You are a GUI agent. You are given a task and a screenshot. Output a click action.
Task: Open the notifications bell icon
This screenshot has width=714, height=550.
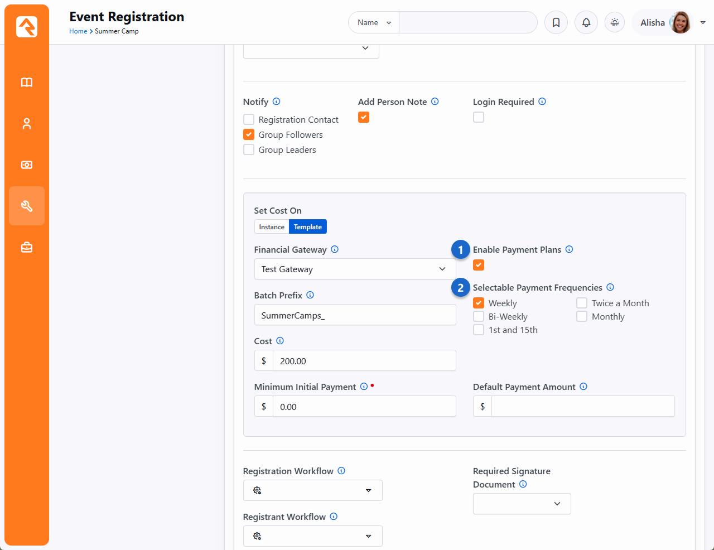tap(586, 22)
